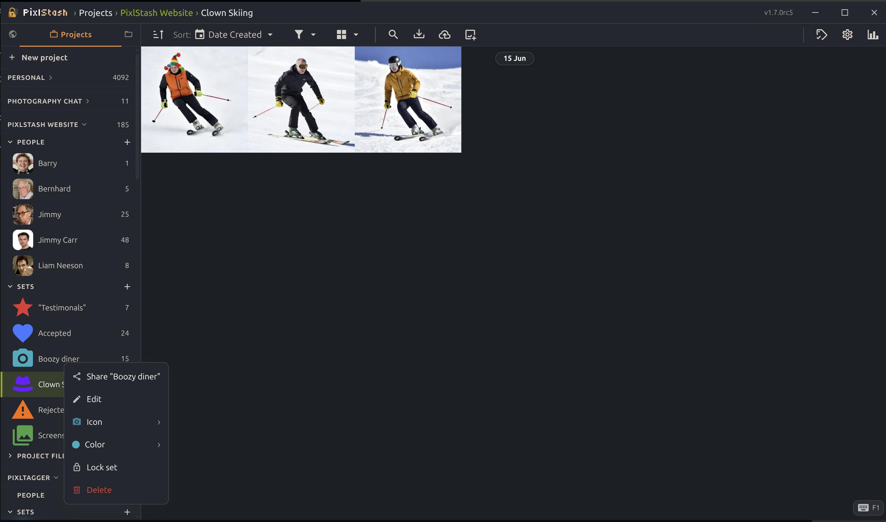Collapse the PixlTagger SETS section

point(10,512)
